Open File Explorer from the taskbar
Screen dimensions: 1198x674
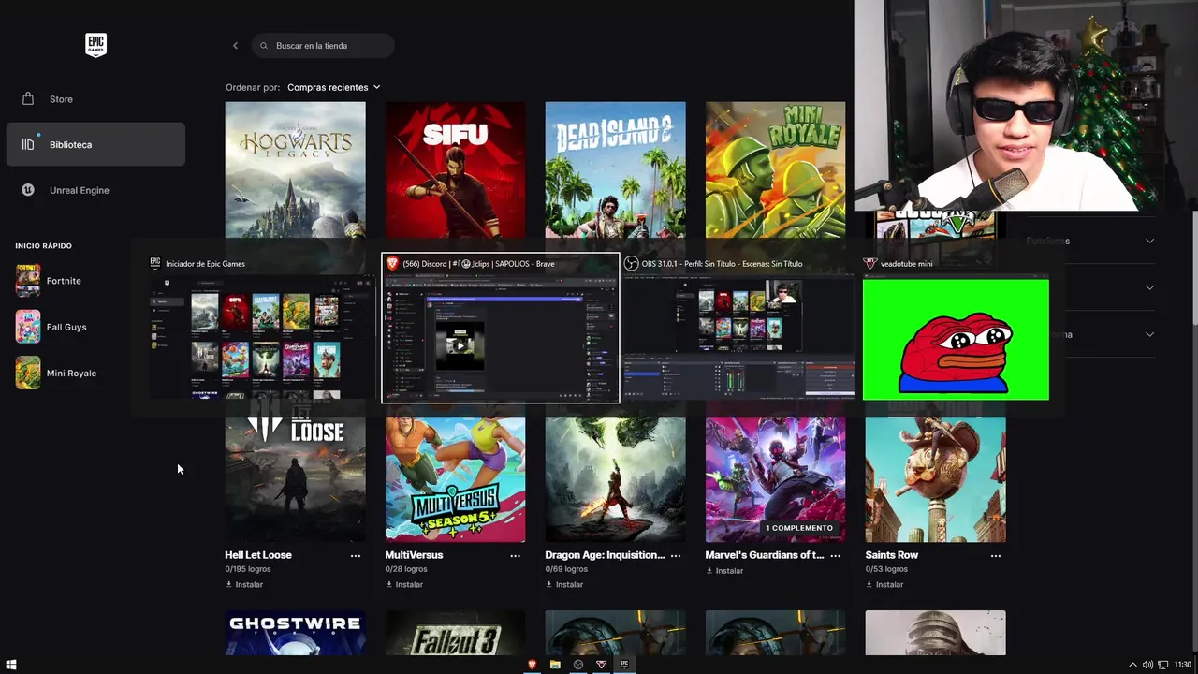pyautogui.click(x=555, y=665)
